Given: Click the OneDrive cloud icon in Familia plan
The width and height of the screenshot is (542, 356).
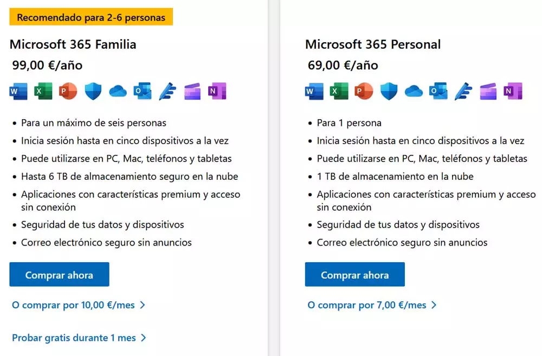Looking at the screenshot, I should pyautogui.click(x=118, y=92).
